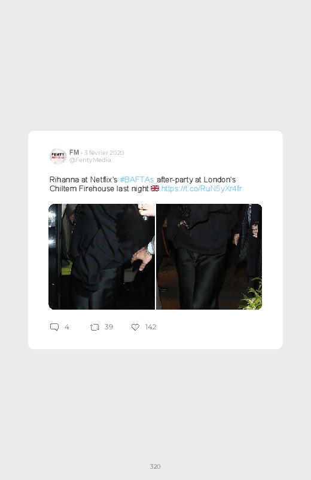This screenshot has height=480, width=311.
Task: Click the word Netflix's in the tweet
Action: pyautogui.click(x=103, y=179)
